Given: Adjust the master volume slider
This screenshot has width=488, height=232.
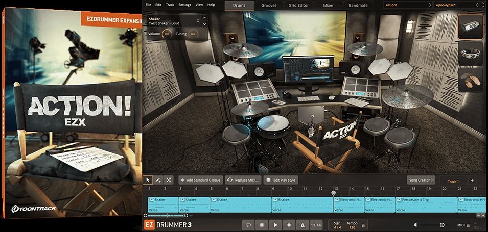Looking at the screenshot, I should [441, 225].
